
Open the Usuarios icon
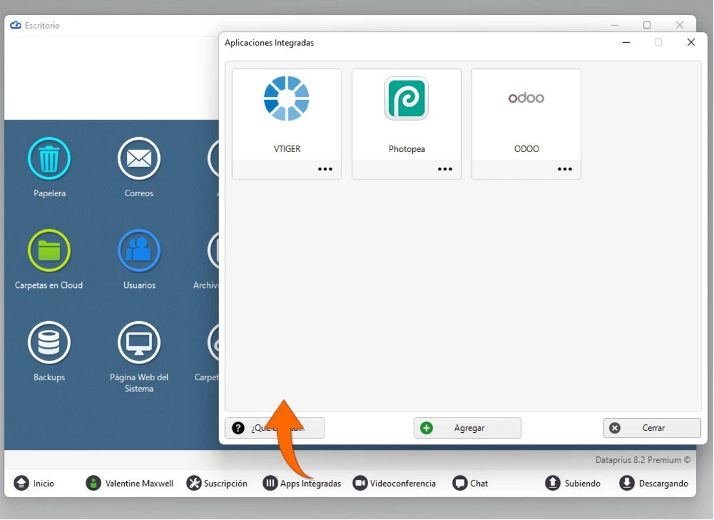pyautogui.click(x=139, y=250)
